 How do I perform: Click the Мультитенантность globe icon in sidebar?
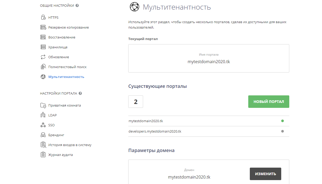coord(43,77)
